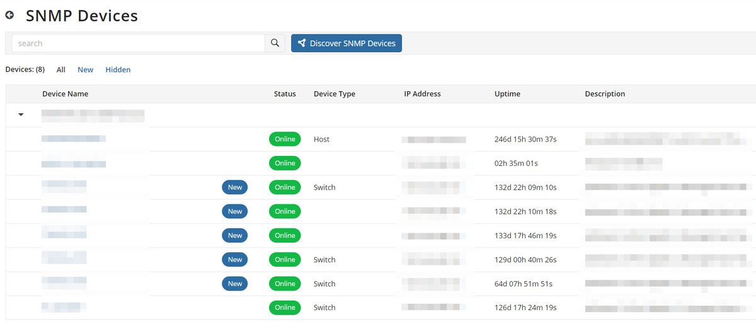Sort by the IP Address column header
Screen dimensions: 756x327
click(422, 94)
